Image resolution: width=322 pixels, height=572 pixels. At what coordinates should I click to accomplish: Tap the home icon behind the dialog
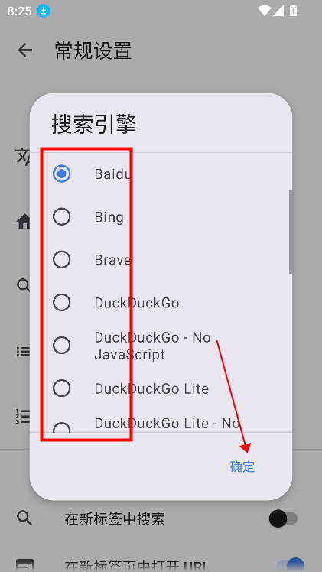point(24,221)
